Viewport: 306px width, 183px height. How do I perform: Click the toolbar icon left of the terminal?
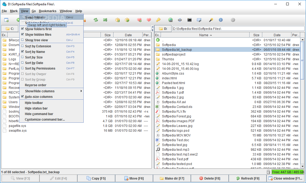tap(180, 20)
